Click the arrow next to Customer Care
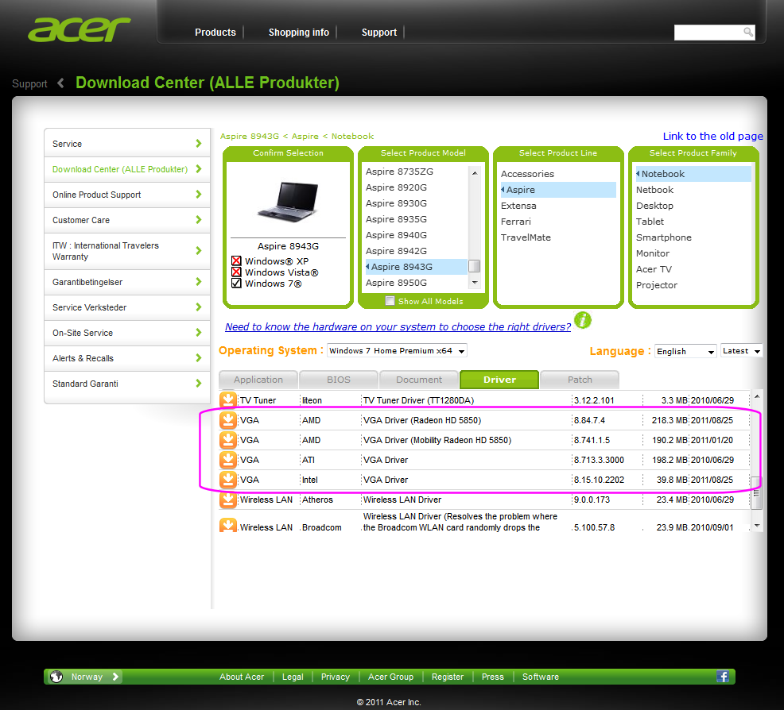This screenshot has width=784, height=710. (199, 220)
